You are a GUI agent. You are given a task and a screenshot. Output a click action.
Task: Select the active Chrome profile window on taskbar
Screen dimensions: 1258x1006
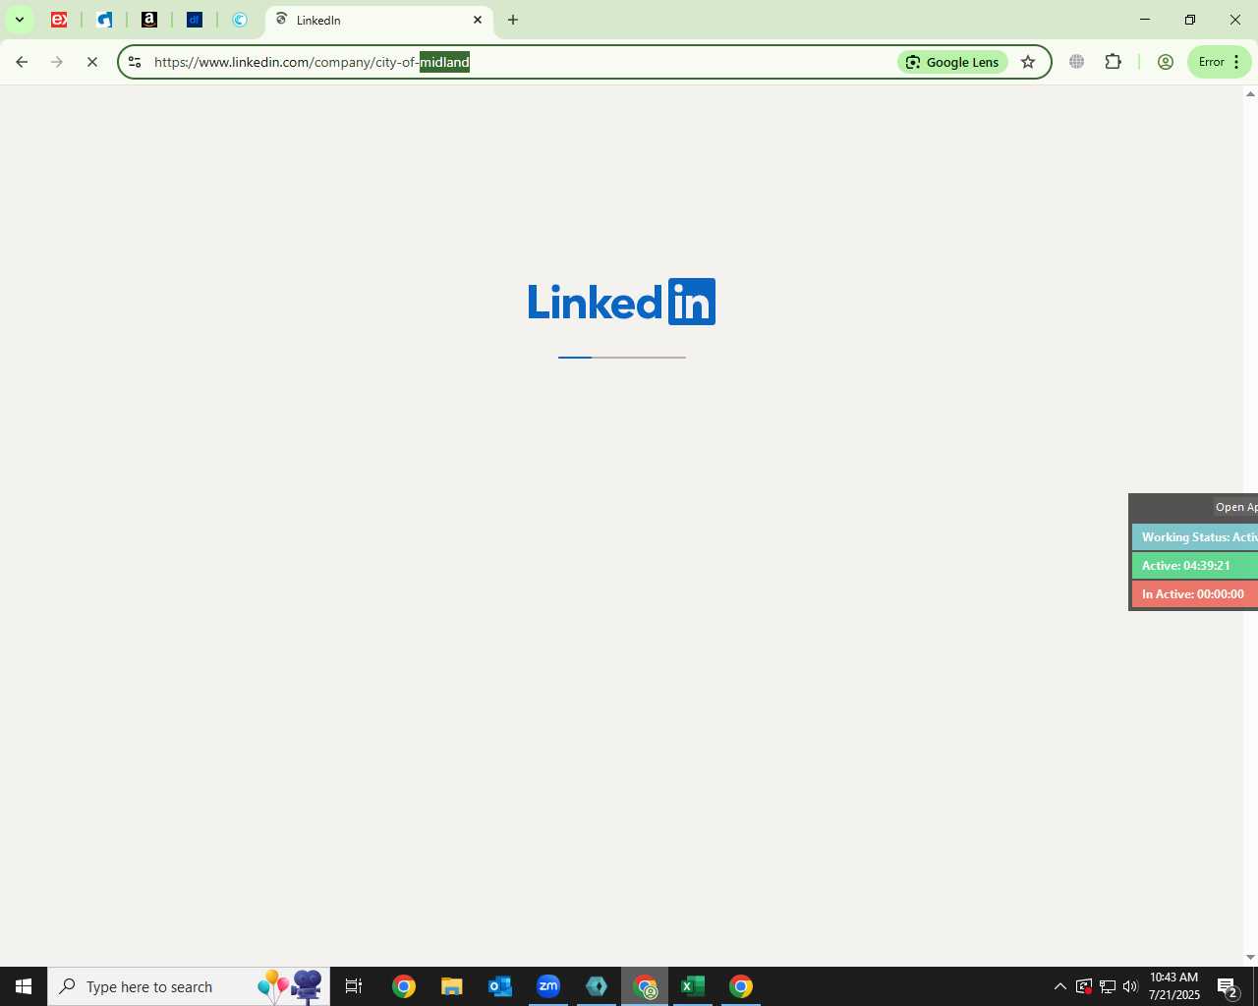coord(645,986)
